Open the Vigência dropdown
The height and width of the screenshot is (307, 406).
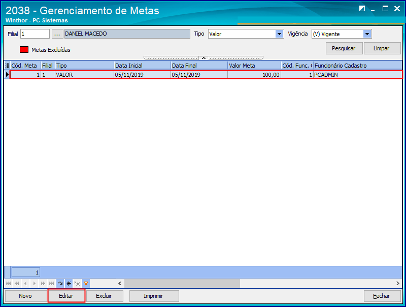(x=367, y=34)
